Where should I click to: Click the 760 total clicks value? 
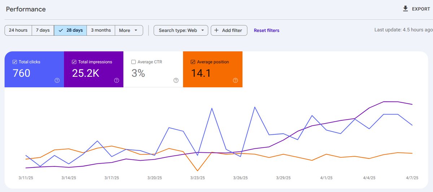pyautogui.click(x=21, y=73)
